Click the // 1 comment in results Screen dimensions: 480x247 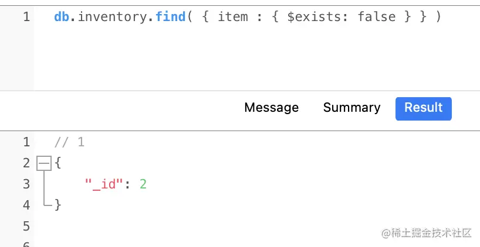pyautogui.click(x=69, y=142)
